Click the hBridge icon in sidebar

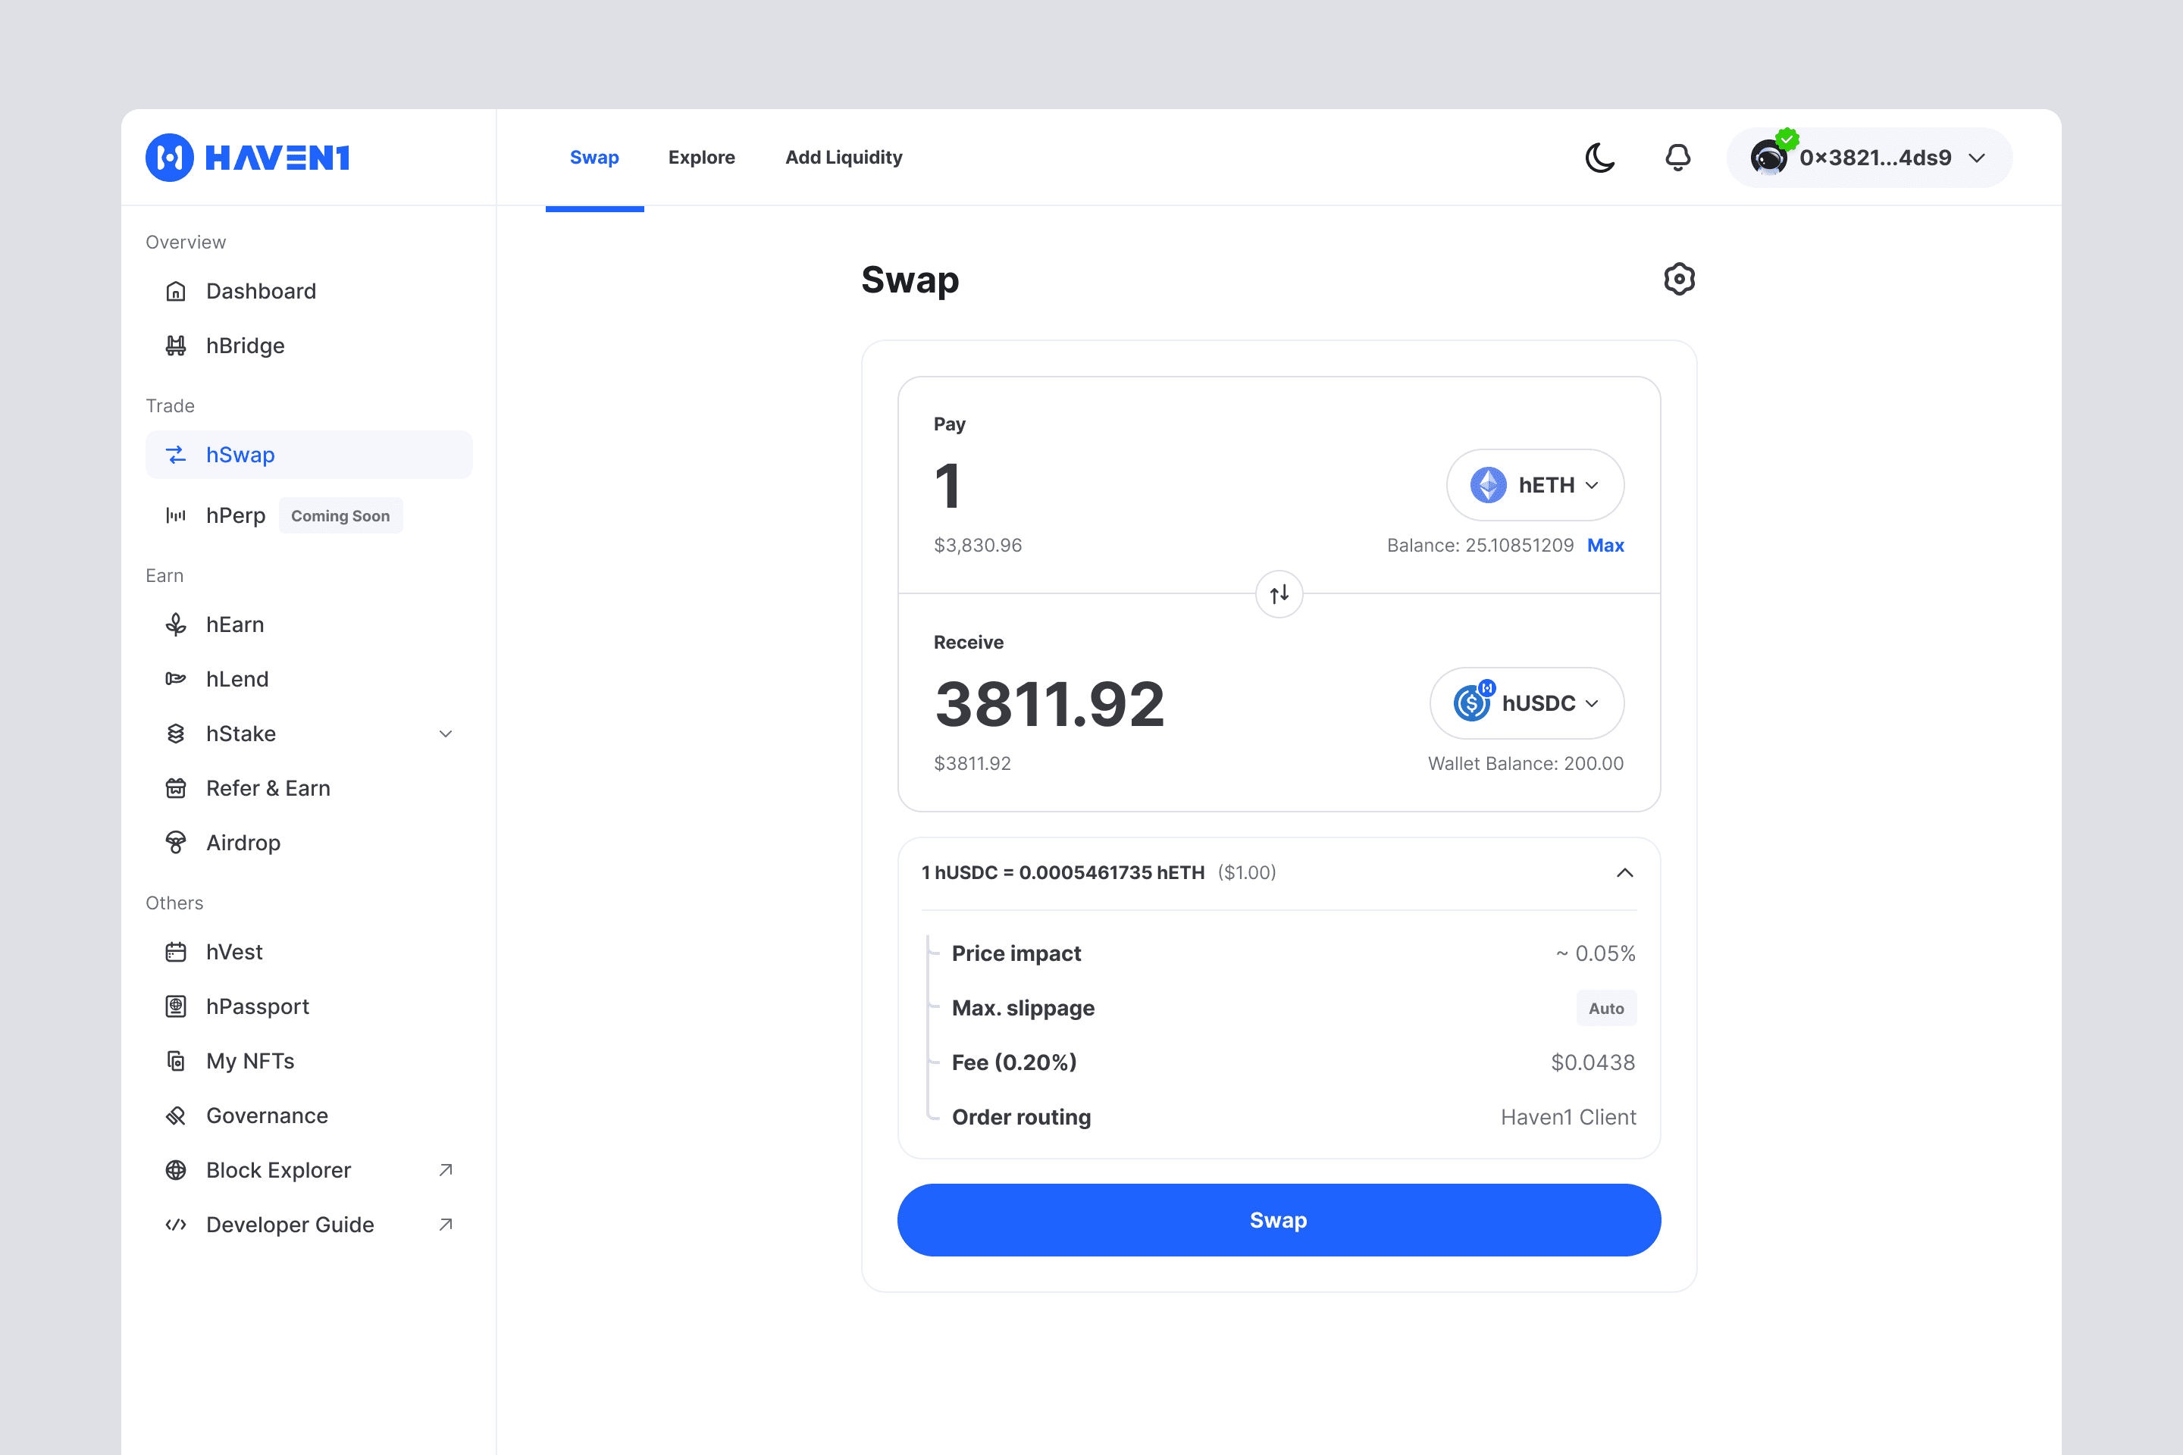[177, 346]
